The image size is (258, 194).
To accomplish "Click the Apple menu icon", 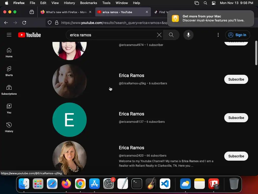I will 7,3.
